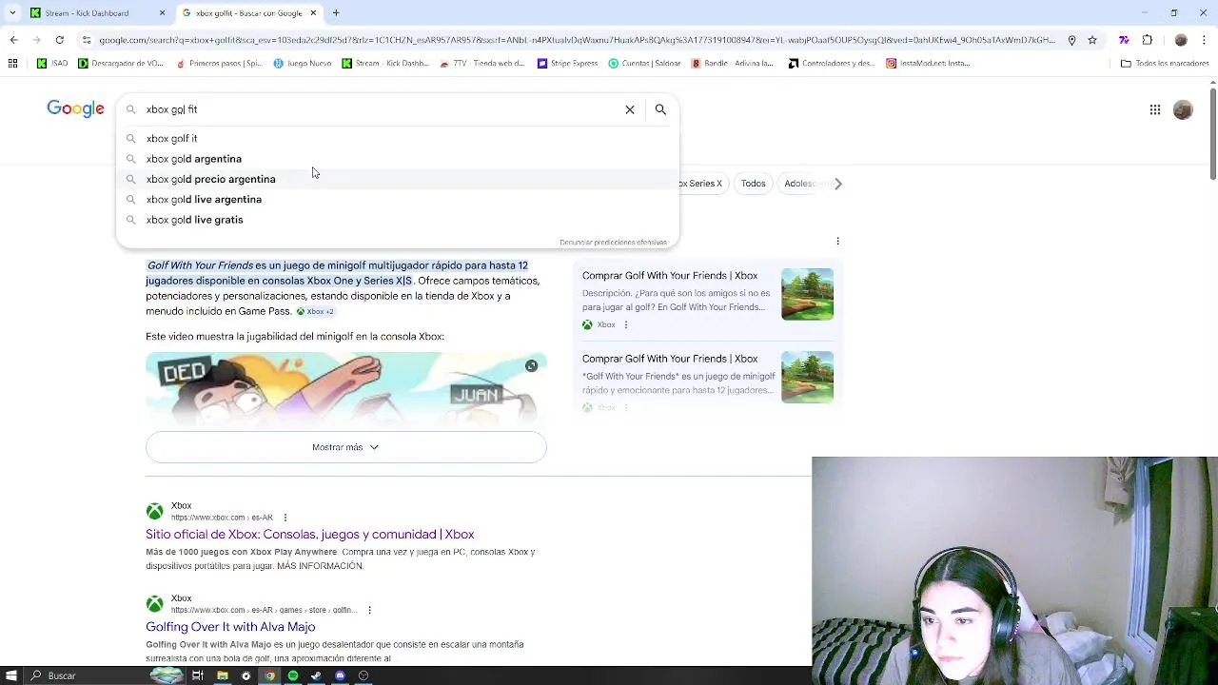This screenshot has height=685, width=1218.
Task: Select suggestion 'xbox gold live argentina'
Action: [x=398, y=200]
